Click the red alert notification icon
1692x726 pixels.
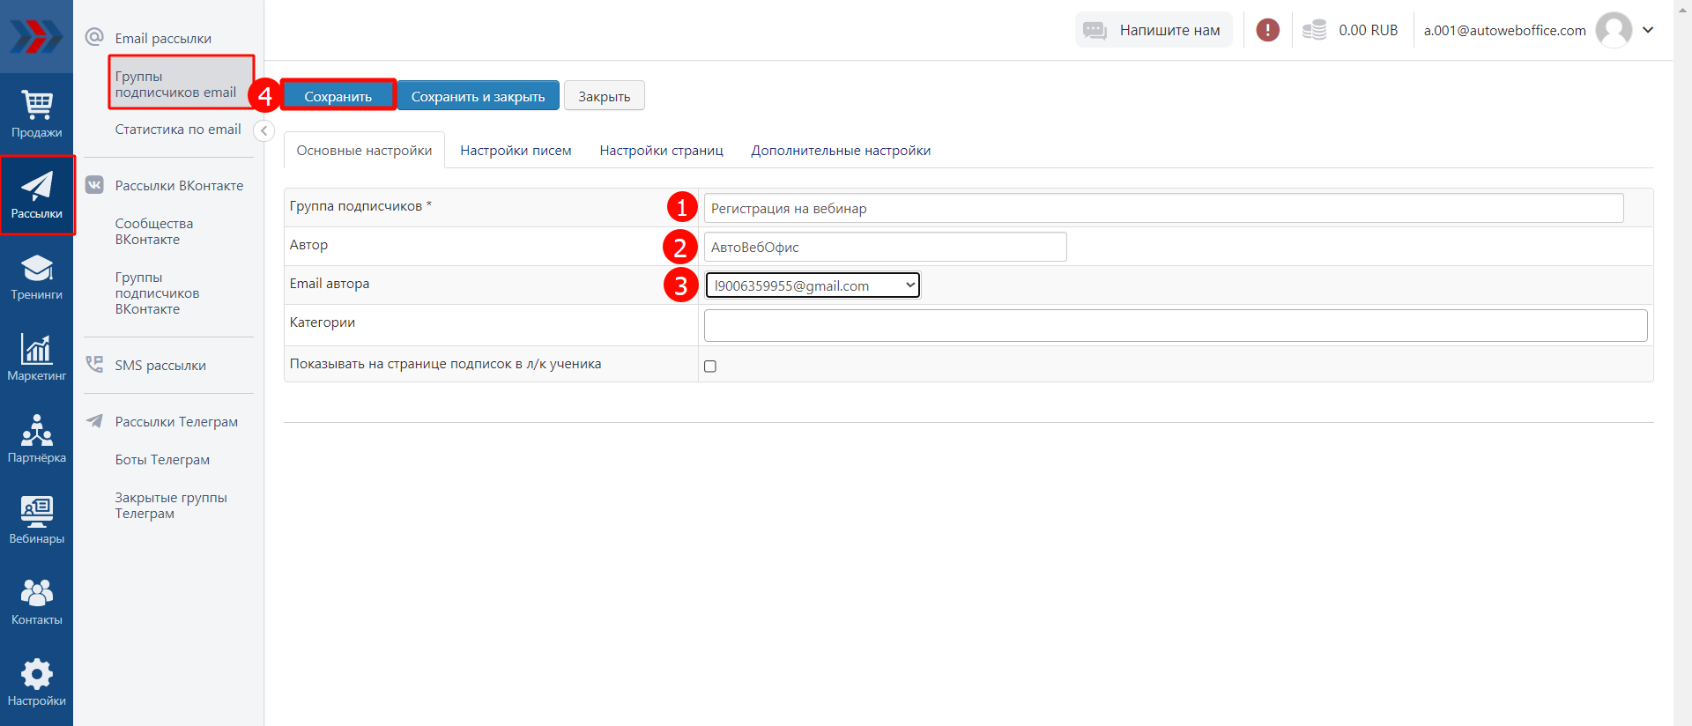[1267, 30]
